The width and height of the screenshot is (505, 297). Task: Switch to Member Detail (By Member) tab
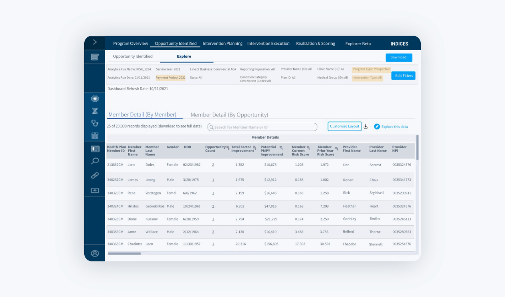tap(142, 115)
